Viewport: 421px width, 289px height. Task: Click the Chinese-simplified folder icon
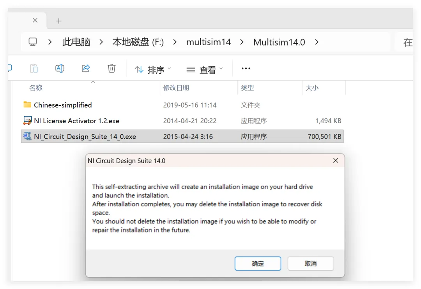click(x=27, y=105)
